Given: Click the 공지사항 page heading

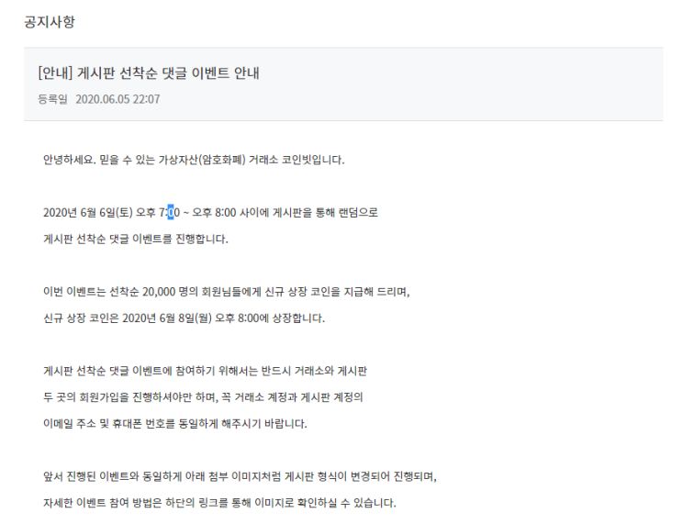Looking at the screenshot, I should (x=50, y=22).
